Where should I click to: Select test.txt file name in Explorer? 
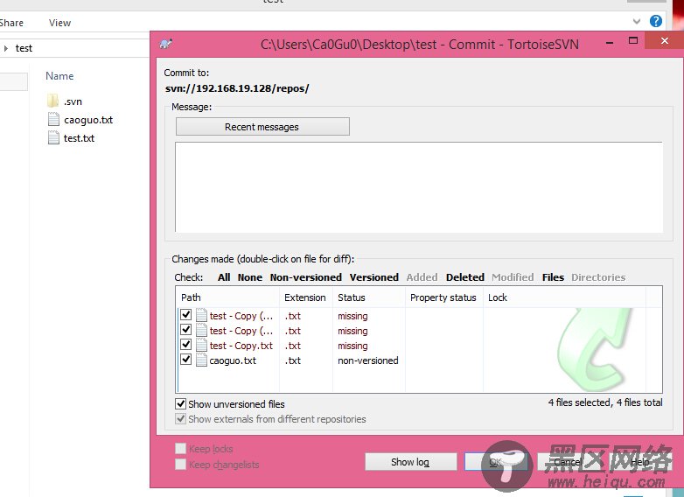click(x=79, y=138)
